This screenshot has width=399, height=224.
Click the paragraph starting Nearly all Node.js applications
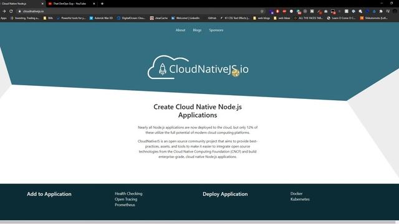[x=198, y=130]
